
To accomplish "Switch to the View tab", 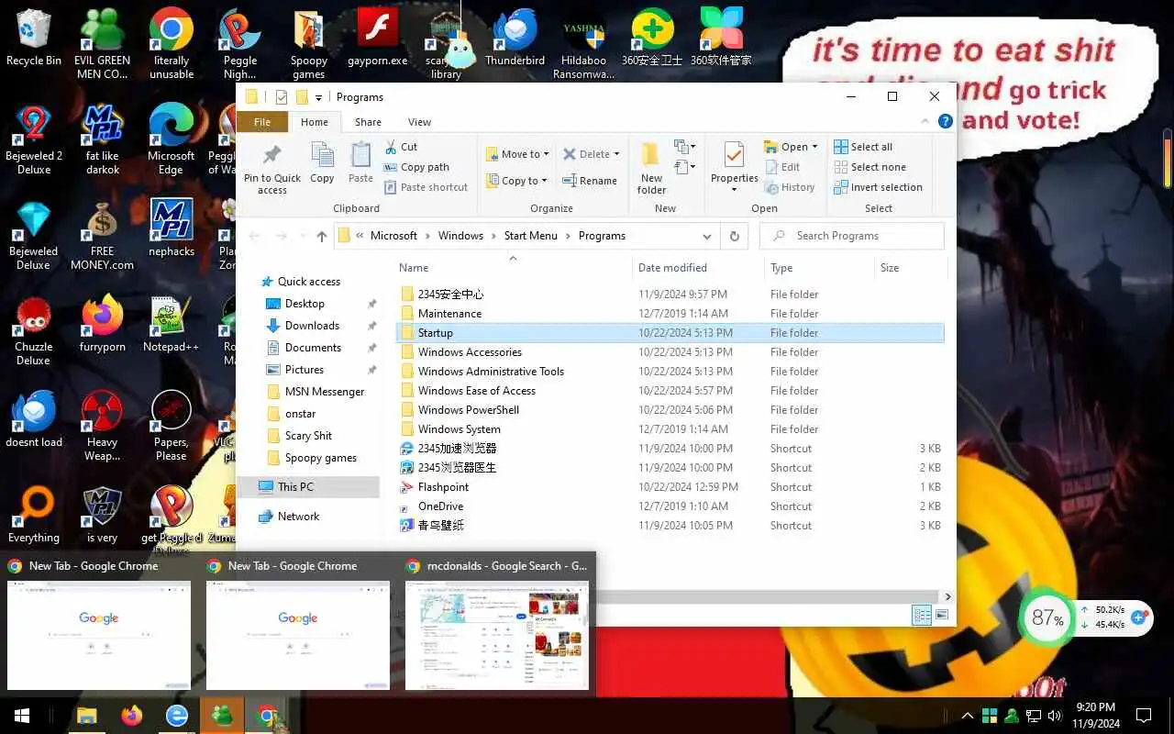I will click(419, 122).
